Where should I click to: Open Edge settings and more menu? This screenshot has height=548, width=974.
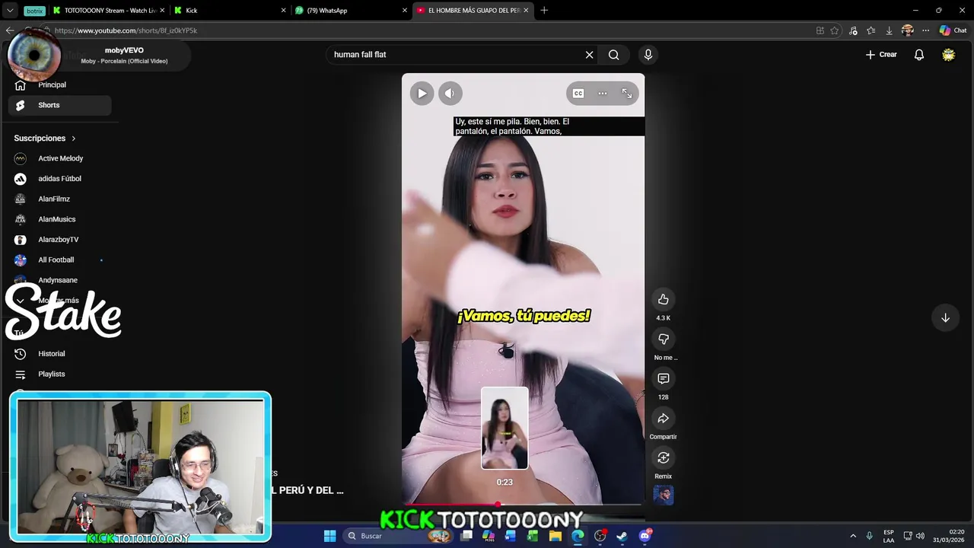[925, 30]
